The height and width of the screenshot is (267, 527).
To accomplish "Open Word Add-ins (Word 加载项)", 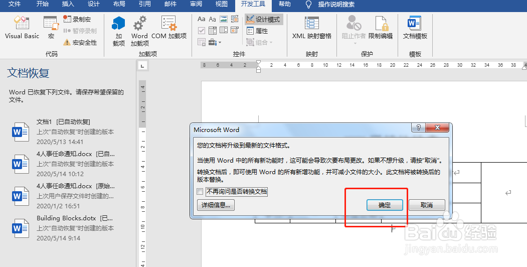I will [x=139, y=31].
